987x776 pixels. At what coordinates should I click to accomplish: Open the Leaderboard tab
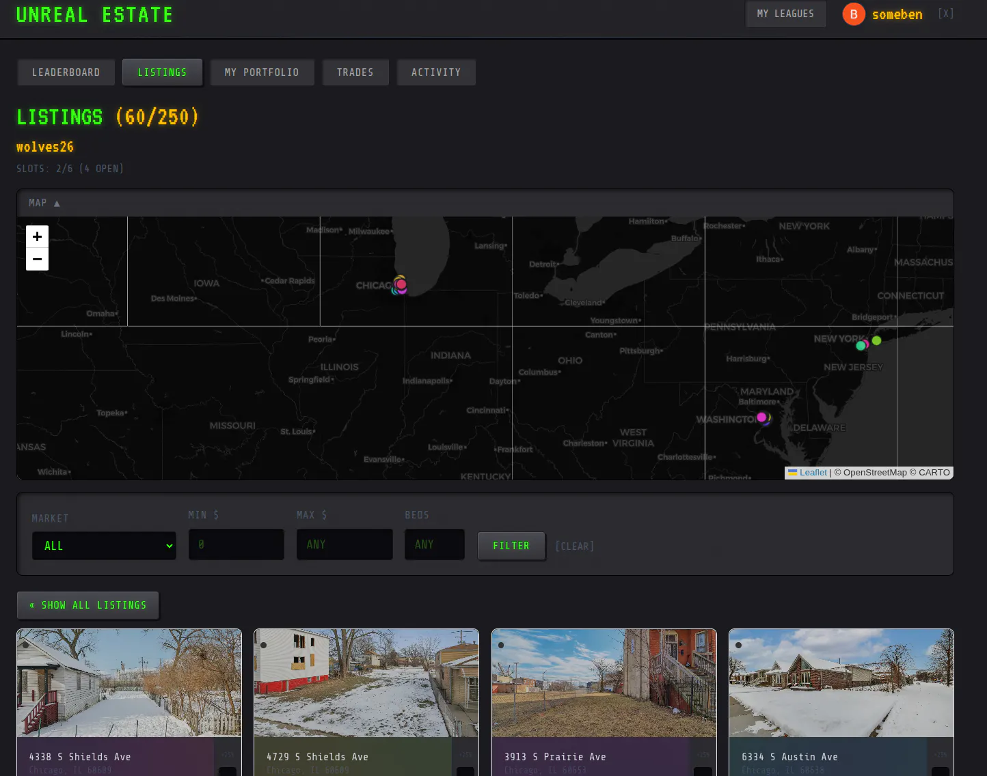pos(66,72)
